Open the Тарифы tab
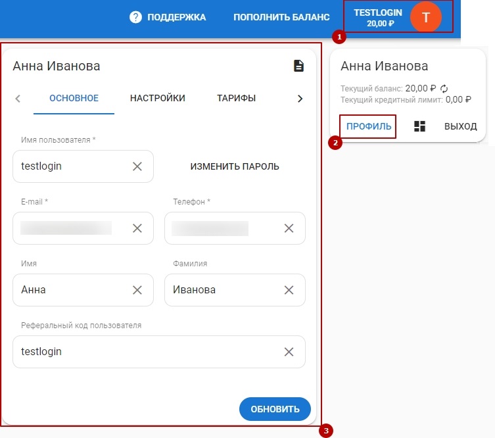Screen dimensions: 495x438 [x=237, y=99]
